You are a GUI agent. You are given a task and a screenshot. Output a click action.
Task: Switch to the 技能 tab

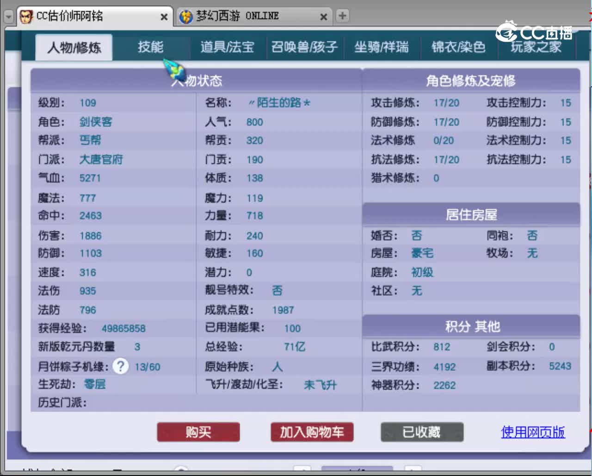click(151, 47)
